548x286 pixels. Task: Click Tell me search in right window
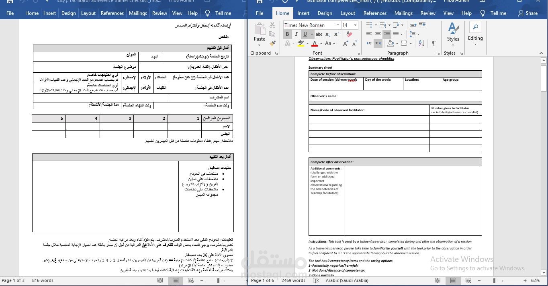click(x=493, y=13)
